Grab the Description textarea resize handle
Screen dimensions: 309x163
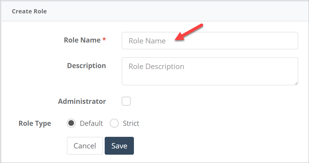coord(296,83)
